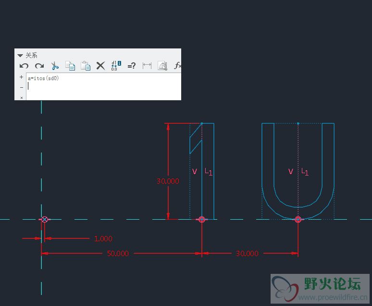Evaluate expression with the =? icon
Viewport: 372px width, 306px height.
[x=131, y=66]
